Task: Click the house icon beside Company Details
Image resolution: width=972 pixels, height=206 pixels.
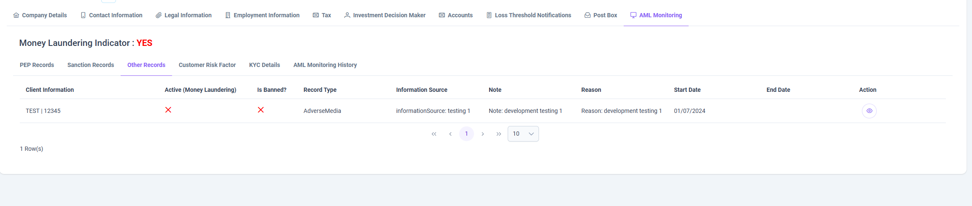Action: pos(16,15)
